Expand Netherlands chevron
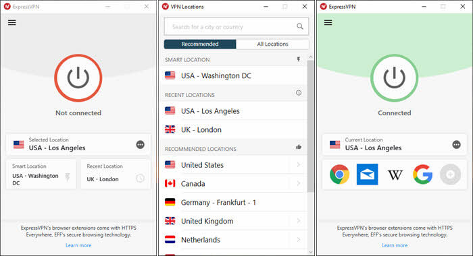 tap(299, 239)
